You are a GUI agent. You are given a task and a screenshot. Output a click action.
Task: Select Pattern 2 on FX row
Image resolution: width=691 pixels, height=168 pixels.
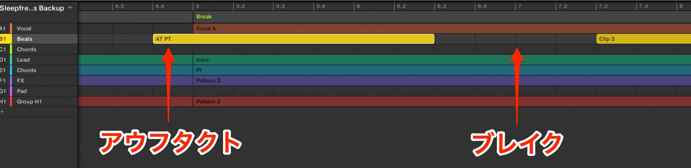pos(442,80)
